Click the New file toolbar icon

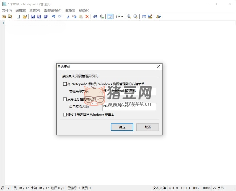click(x=18, y=16)
